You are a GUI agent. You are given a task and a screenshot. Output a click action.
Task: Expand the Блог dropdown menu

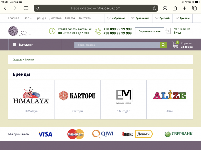[x=27, y=18]
